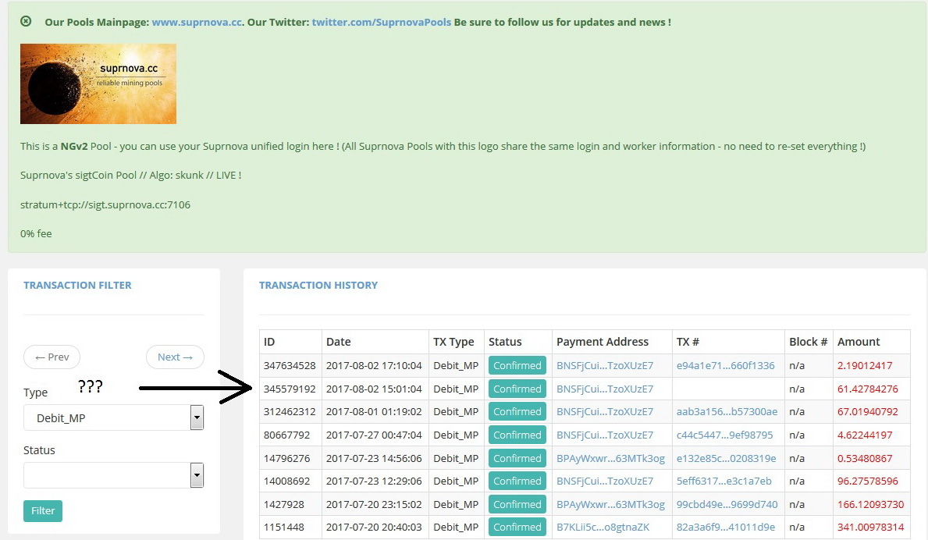Click the TX # column header
Screen dimensions: 928x540
[688, 342]
